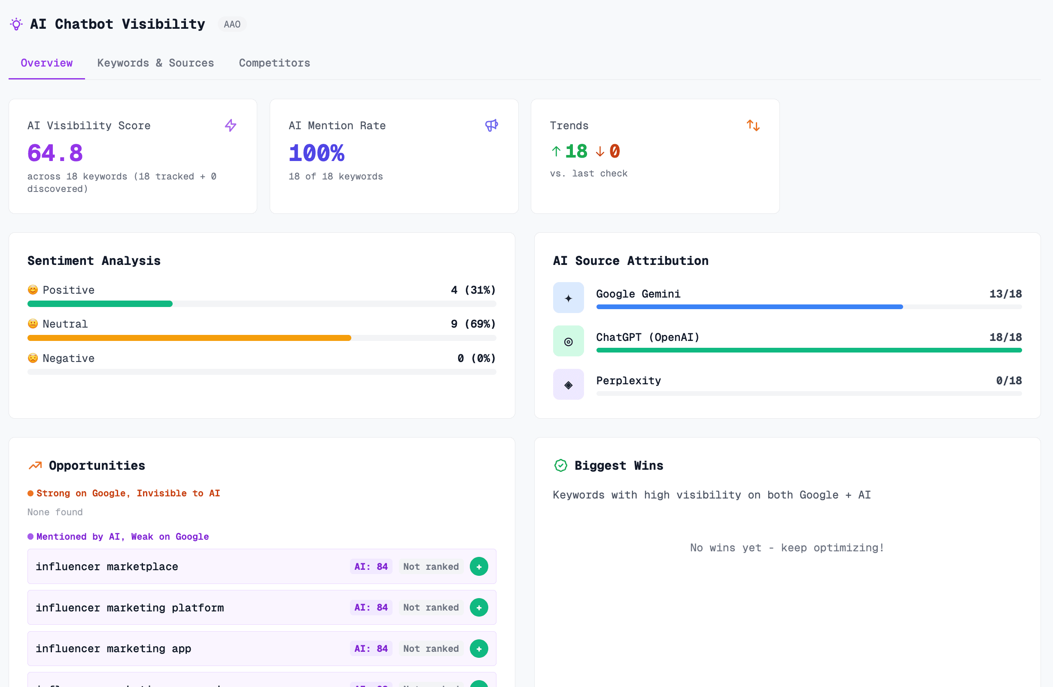Click the lightbulb icon beside AI Chatbot Visibility
1053x687 pixels.
pyautogui.click(x=16, y=24)
